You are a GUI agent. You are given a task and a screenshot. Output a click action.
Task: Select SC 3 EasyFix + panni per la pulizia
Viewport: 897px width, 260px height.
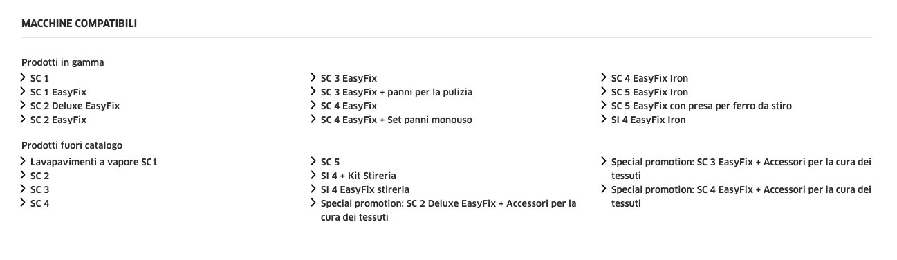[396, 92]
